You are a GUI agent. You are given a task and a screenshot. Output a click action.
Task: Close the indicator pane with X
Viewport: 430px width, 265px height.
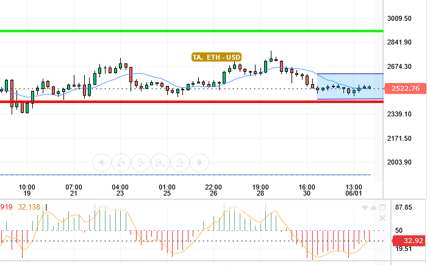pos(382,218)
